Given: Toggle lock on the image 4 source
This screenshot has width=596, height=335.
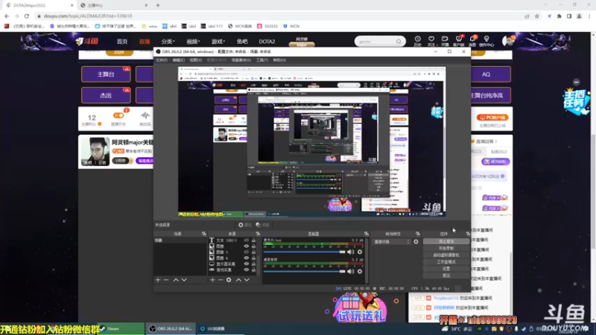Looking at the screenshot, I should point(253,258).
